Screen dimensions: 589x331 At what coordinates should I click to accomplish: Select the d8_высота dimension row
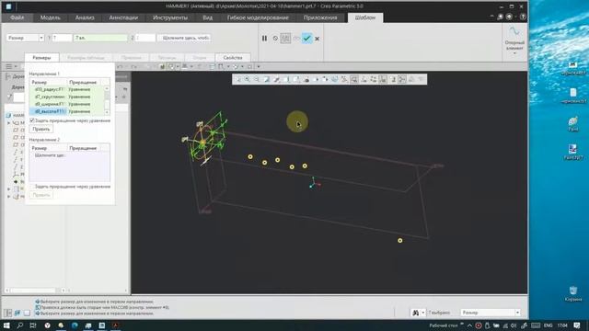(x=67, y=111)
